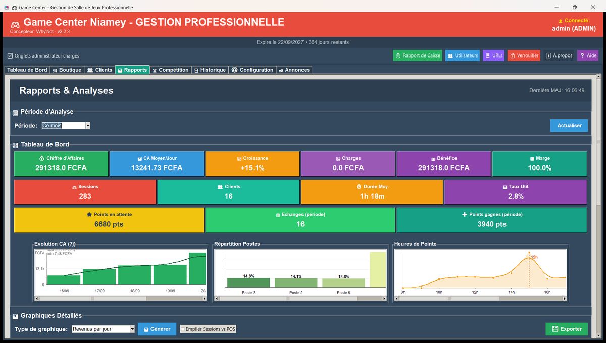
Task: Click the Générer button
Action: (x=157, y=329)
